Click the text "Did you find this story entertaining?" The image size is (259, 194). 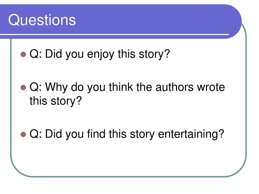pyautogui.click(x=135, y=134)
